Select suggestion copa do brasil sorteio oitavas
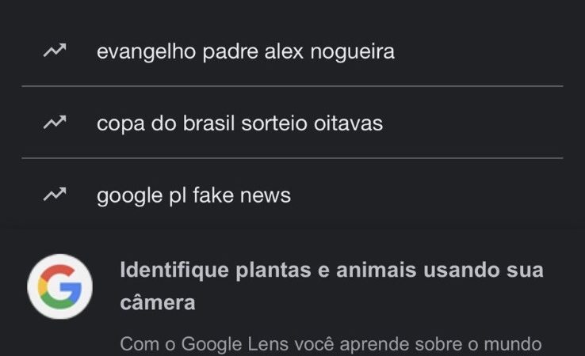585x356 pixels. [x=292, y=123]
